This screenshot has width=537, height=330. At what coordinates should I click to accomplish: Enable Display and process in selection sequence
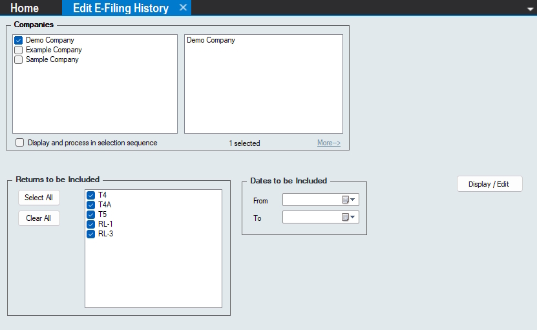[x=20, y=143]
